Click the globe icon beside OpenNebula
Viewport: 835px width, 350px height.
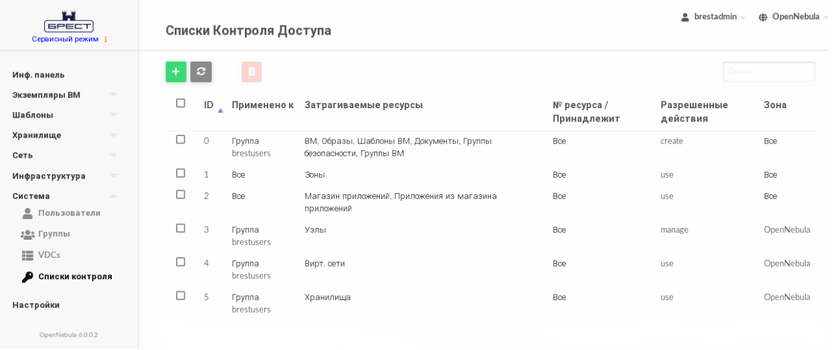(x=768, y=17)
